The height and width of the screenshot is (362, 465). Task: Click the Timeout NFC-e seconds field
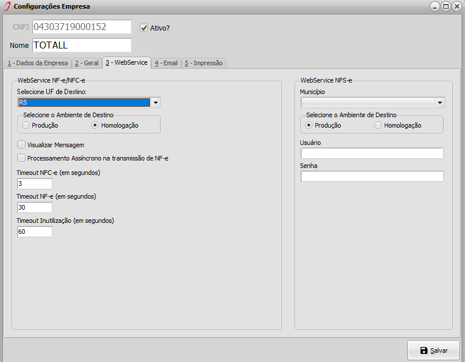pyautogui.click(x=35, y=184)
